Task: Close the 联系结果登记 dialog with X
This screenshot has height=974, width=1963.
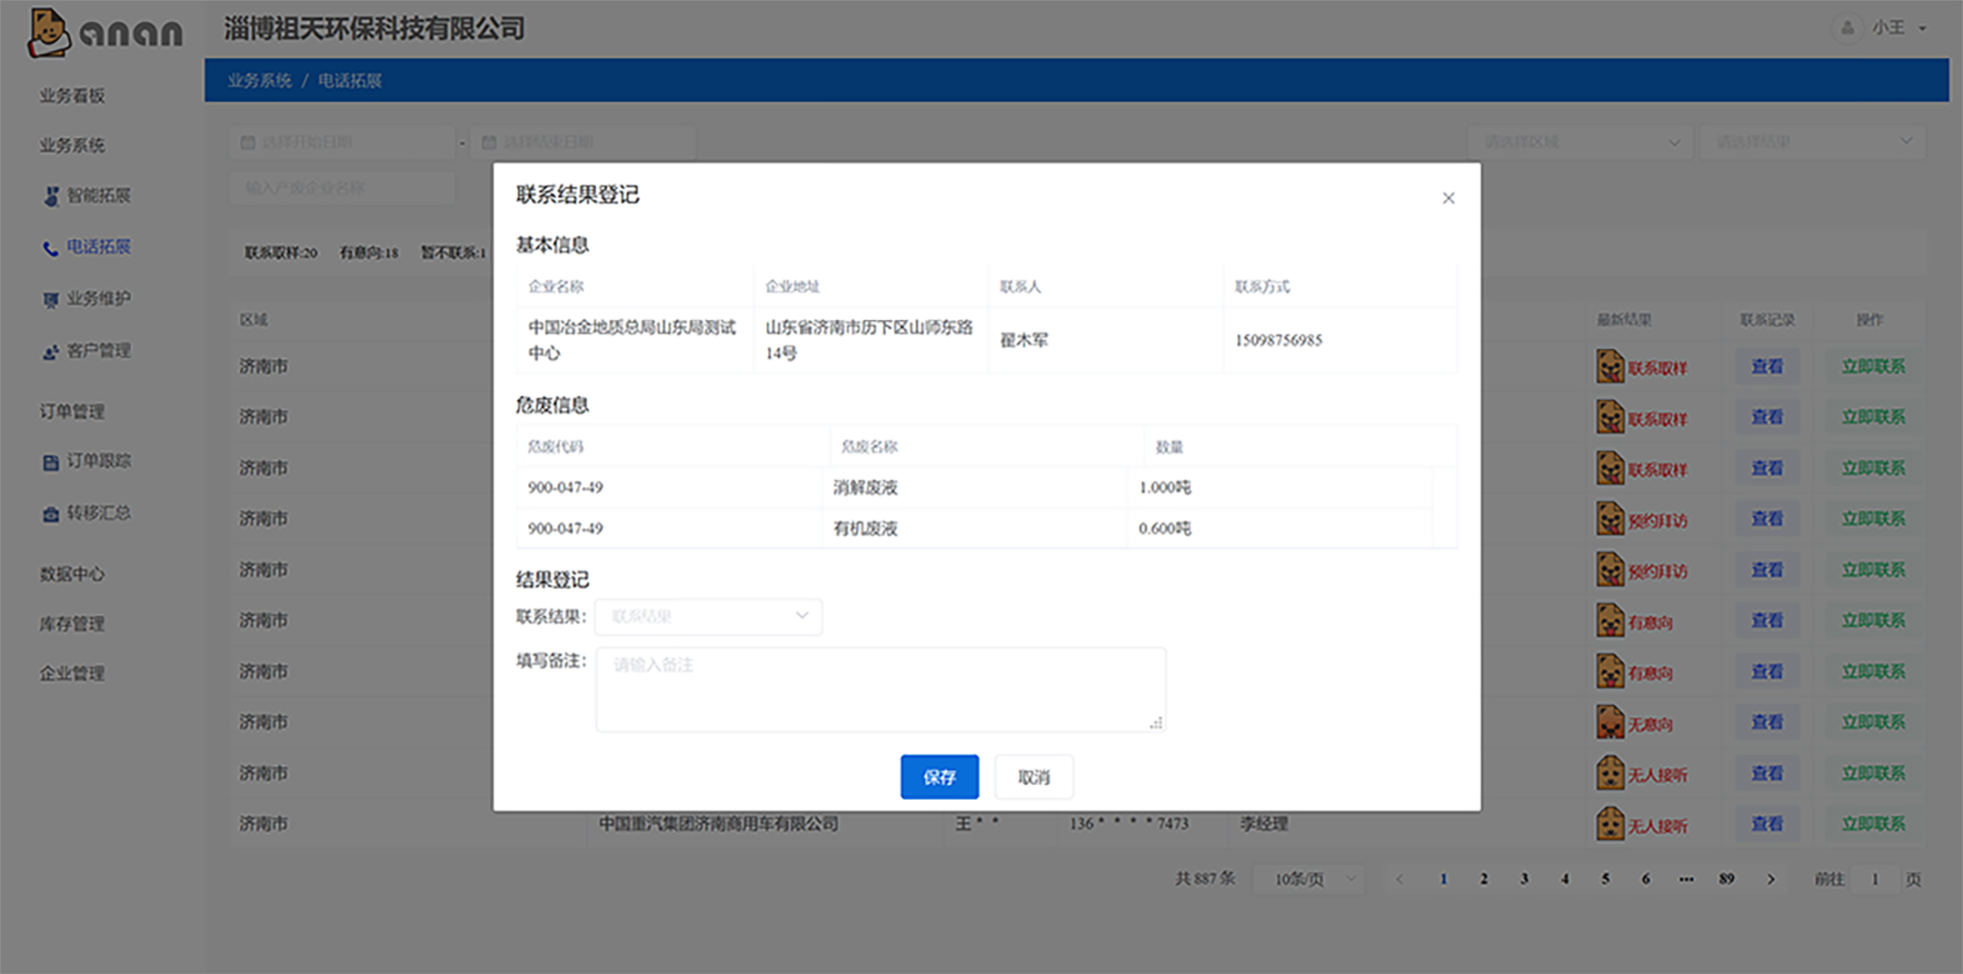Action: (x=1448, y=198)
